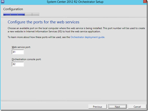148x111 pixels.
Task: Click the 'System Center 2012 R2 Orchestrator Setup' title
Action: (x=75, y=2)
